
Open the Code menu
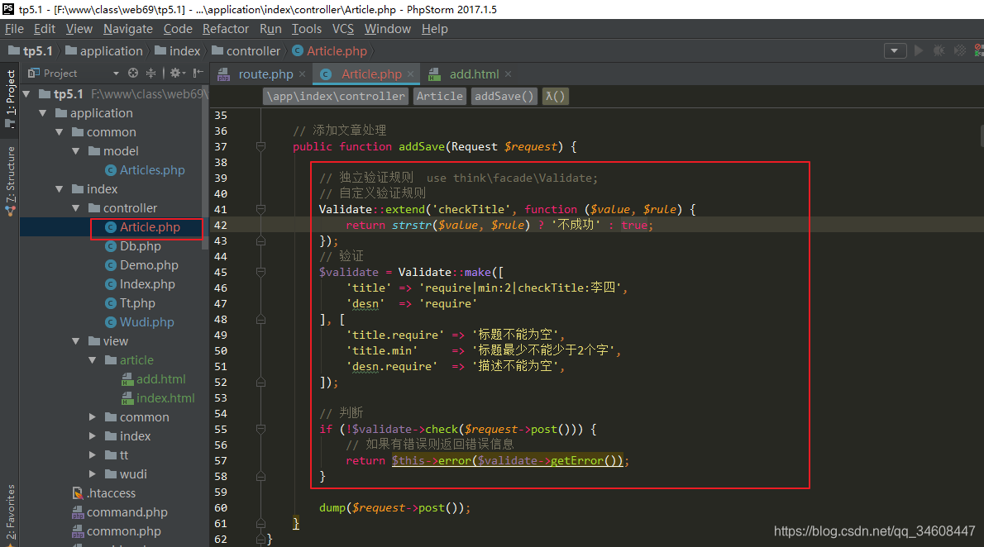click(178, 29)
